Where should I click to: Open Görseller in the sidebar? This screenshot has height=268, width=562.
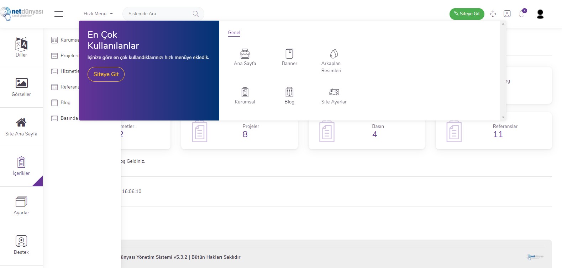coord(21,87)
